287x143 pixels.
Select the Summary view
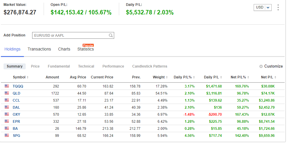coord(15,66)
